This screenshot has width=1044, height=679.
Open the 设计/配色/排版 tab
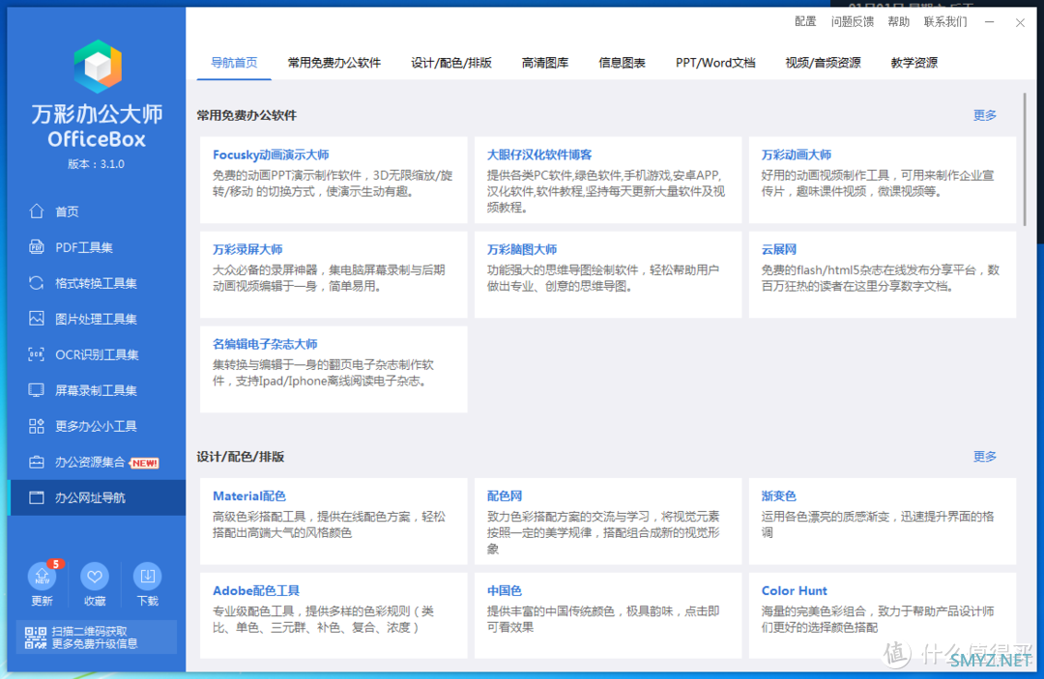[x=451, y=63]
